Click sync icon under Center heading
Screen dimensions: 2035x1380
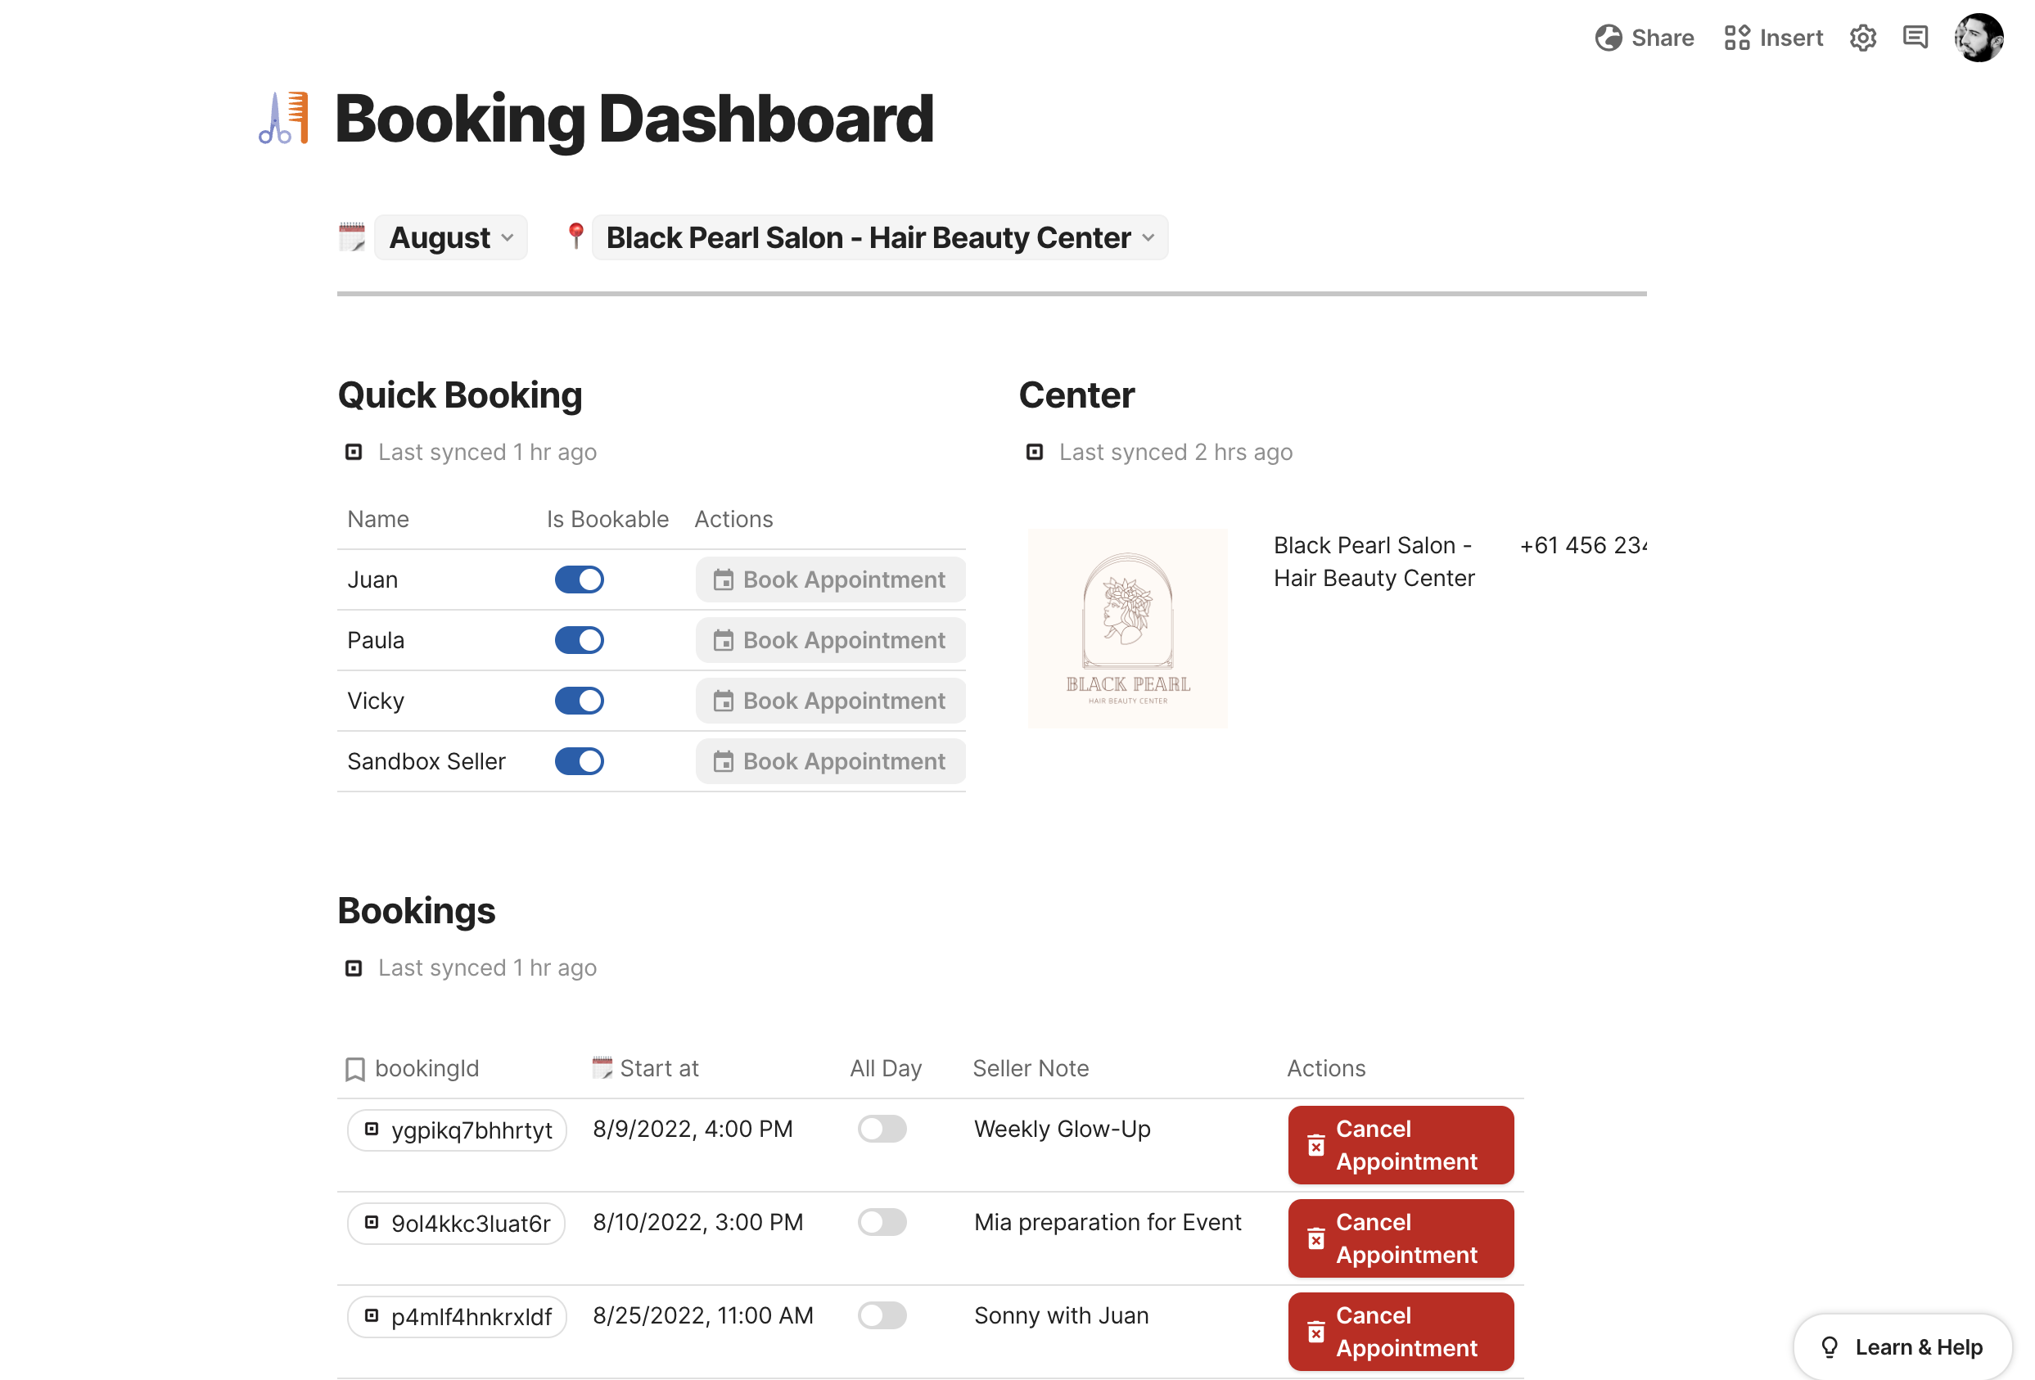(x=1034, y=452)
